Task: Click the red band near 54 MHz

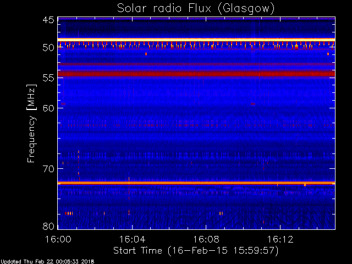Action: 196,74
